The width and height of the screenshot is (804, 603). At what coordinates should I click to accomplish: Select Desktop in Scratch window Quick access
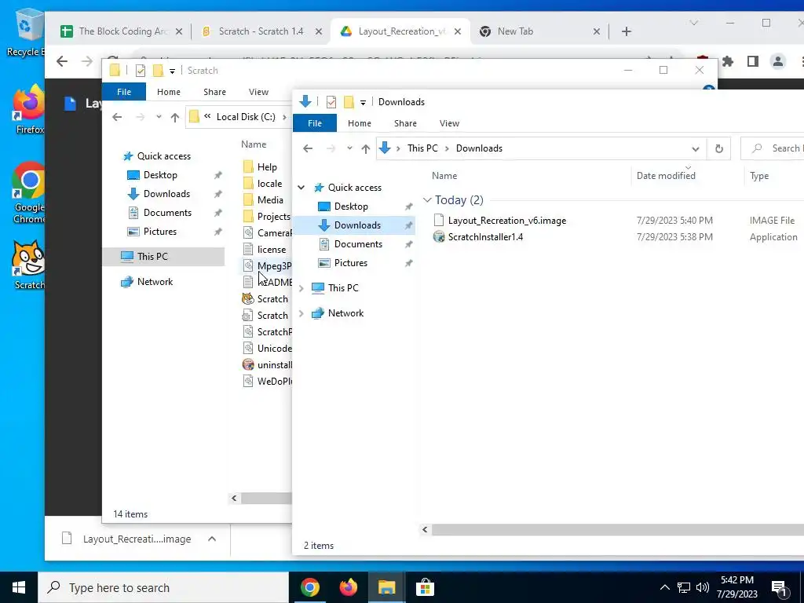pos(160,175)
